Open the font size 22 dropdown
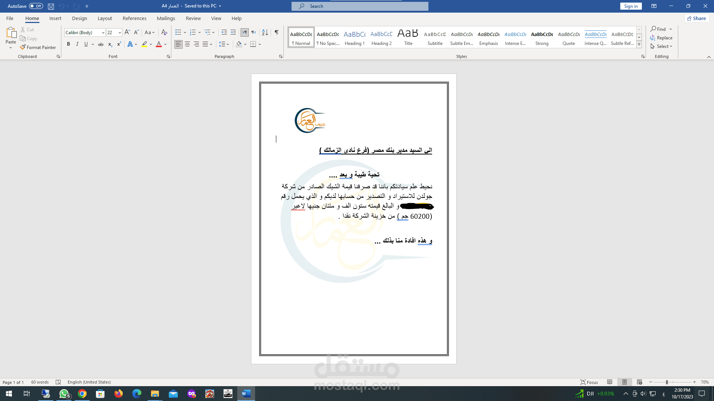The width and height of the screenshot is (714, 401). 120,33
